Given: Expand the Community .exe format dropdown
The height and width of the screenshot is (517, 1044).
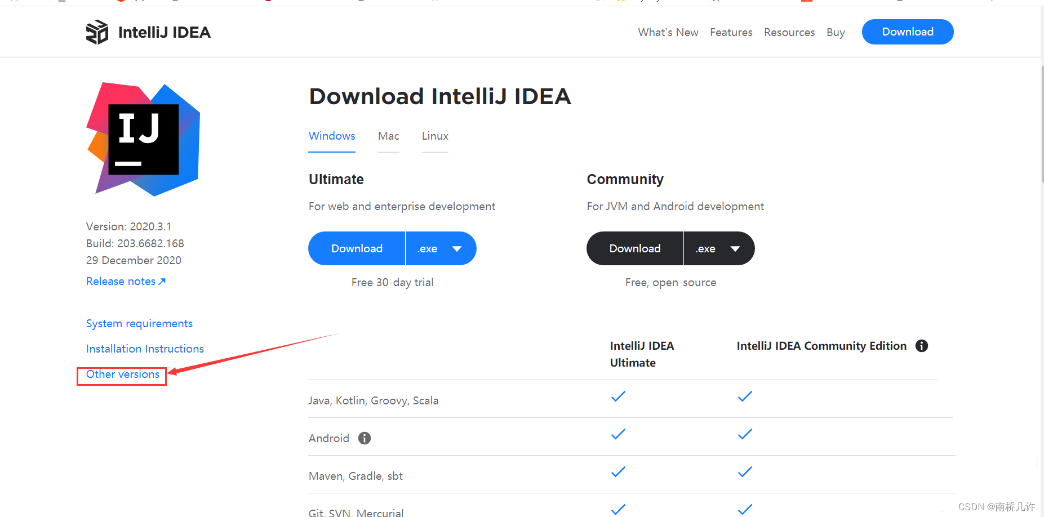Looking at the screenshot, I should point(719,248).
